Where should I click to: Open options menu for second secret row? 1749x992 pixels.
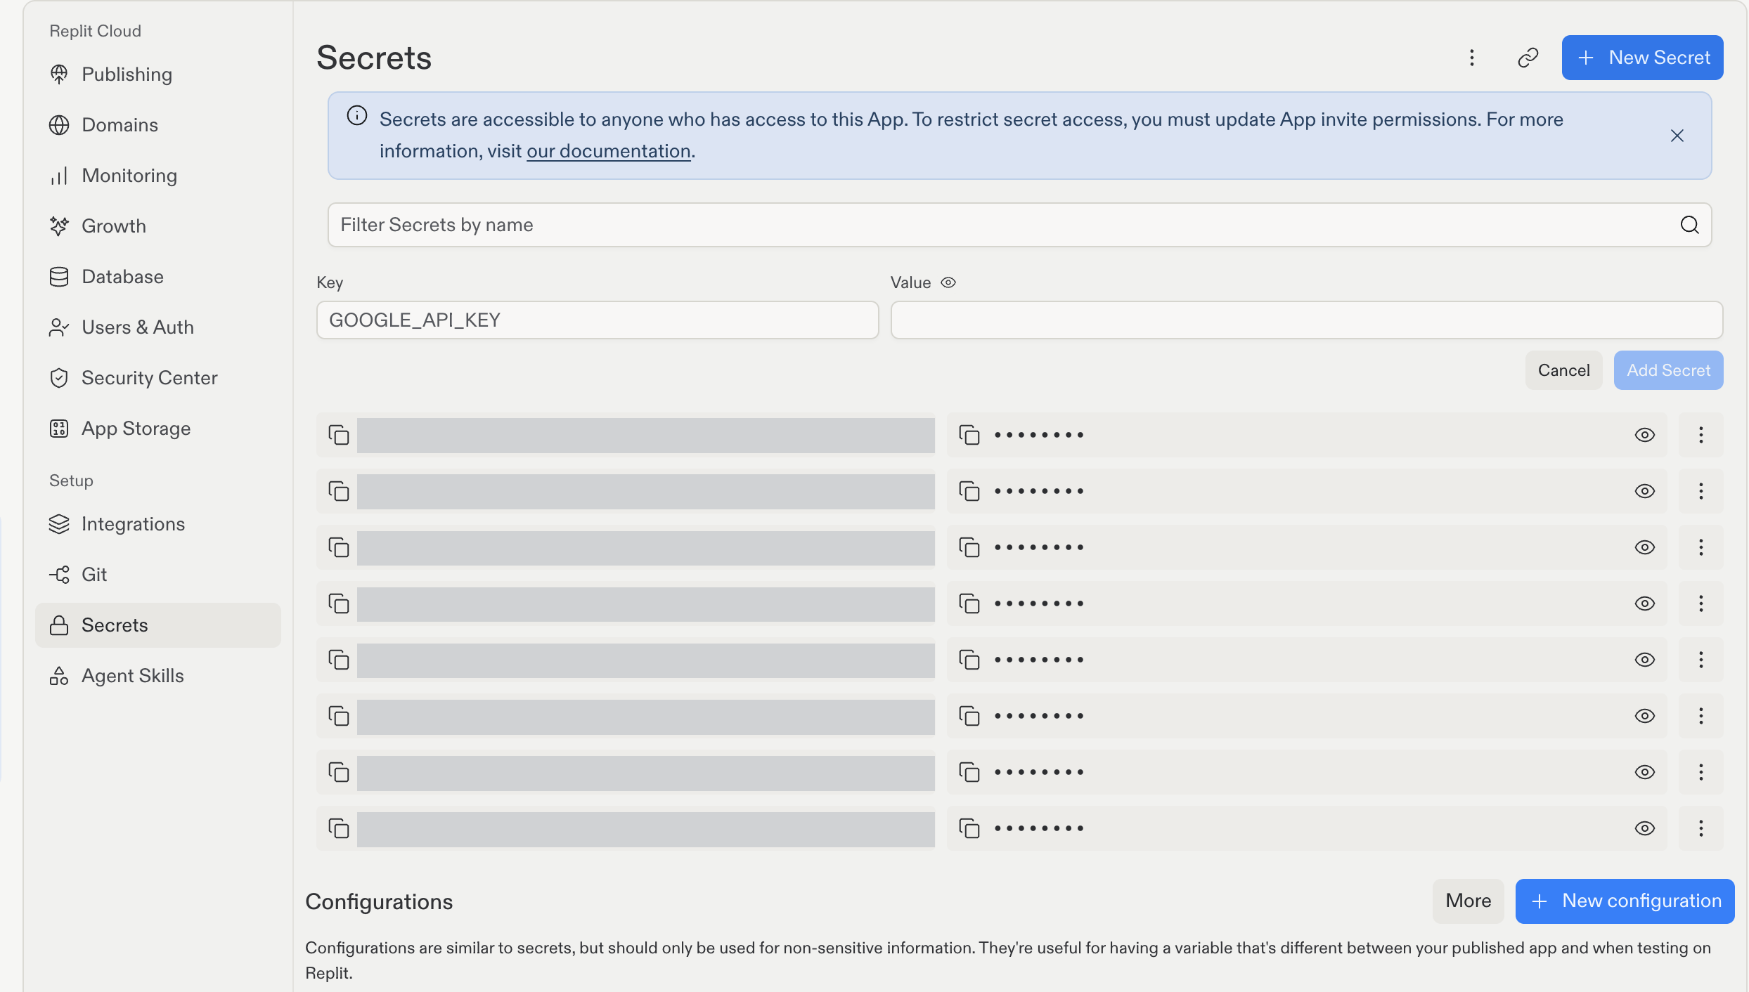(1701, 491)
